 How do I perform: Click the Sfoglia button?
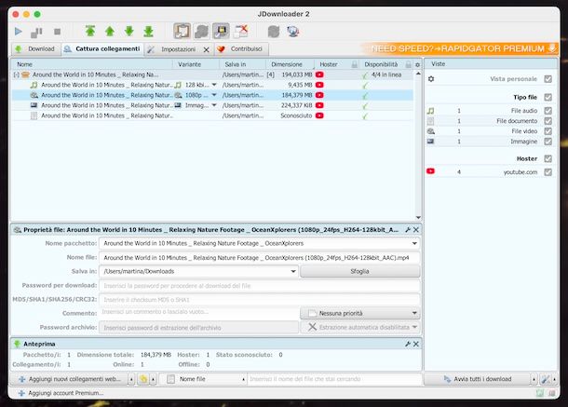[358, 271]
